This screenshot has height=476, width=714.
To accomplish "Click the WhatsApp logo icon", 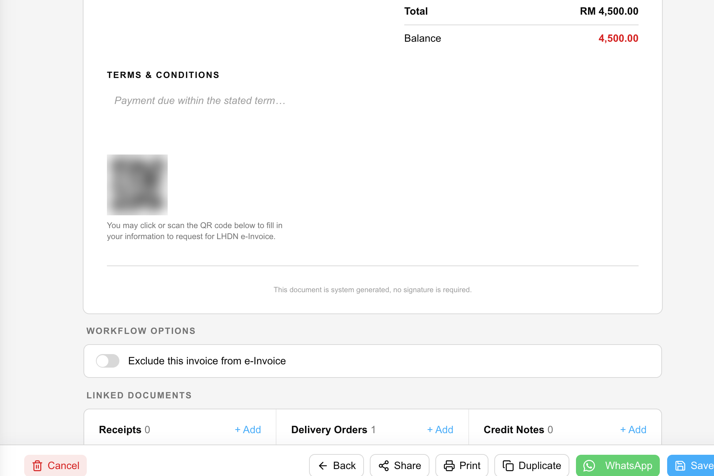I will pos(589,466).
